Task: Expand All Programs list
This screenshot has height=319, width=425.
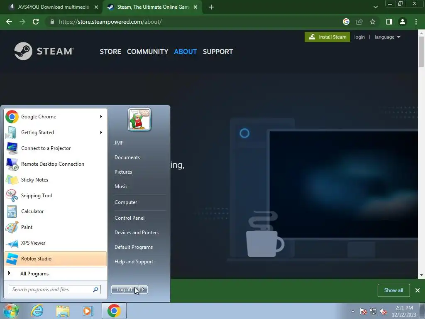Action: pyautogui.click(x=56, y=273)
